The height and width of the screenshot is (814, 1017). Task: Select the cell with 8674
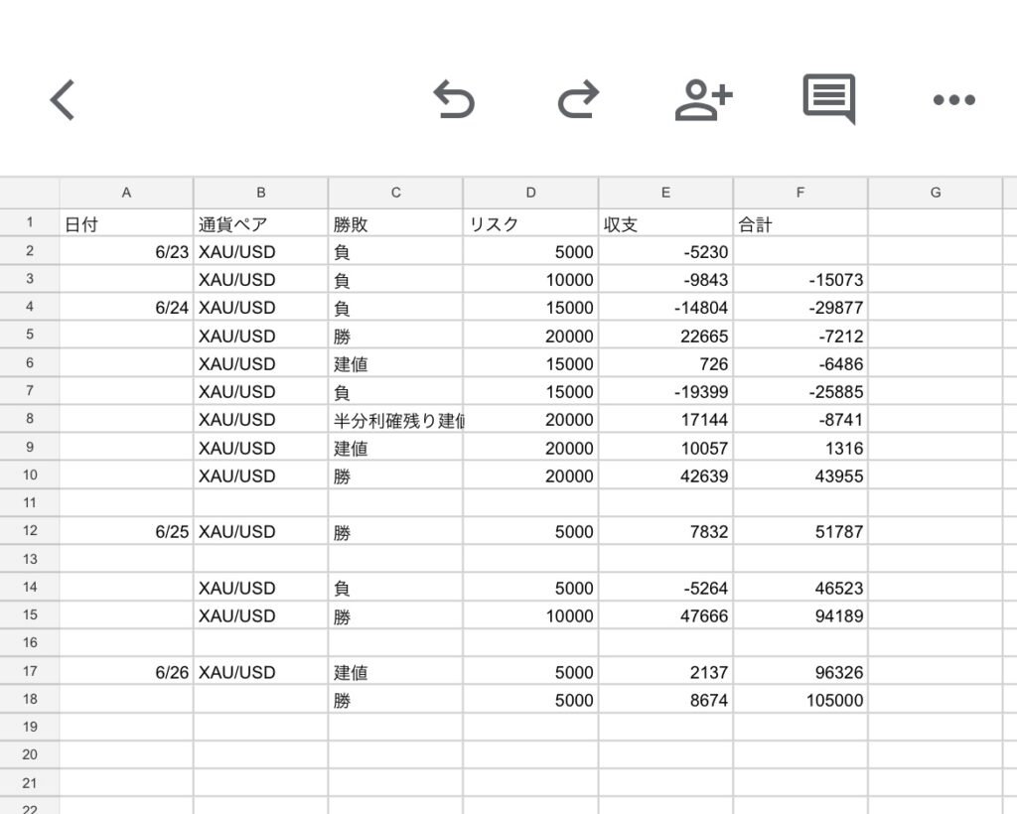click(x=665, y=700)
